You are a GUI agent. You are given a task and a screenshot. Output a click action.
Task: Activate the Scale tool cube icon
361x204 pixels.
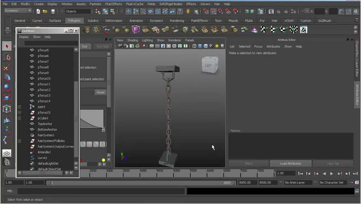click(x=7, y=99)
